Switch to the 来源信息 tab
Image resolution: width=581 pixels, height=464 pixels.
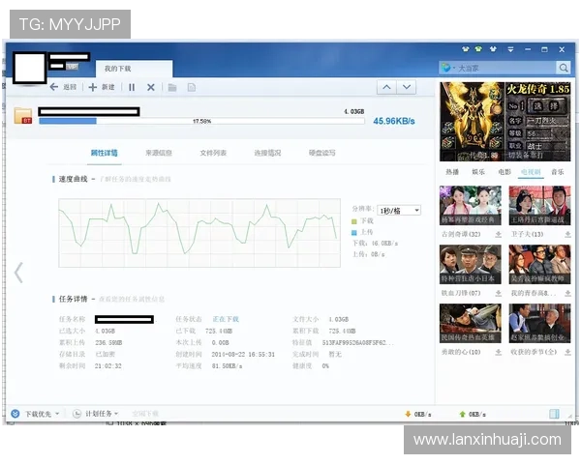pyautogui.click(x=158, y=153)
